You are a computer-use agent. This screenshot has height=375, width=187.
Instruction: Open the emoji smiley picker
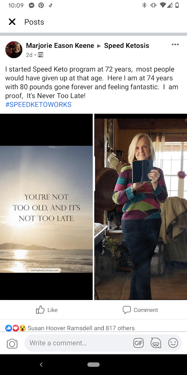173,343
